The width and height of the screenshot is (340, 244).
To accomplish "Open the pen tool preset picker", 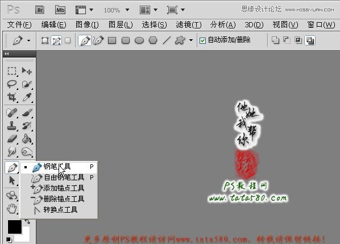I will click(x=28, y=40).
